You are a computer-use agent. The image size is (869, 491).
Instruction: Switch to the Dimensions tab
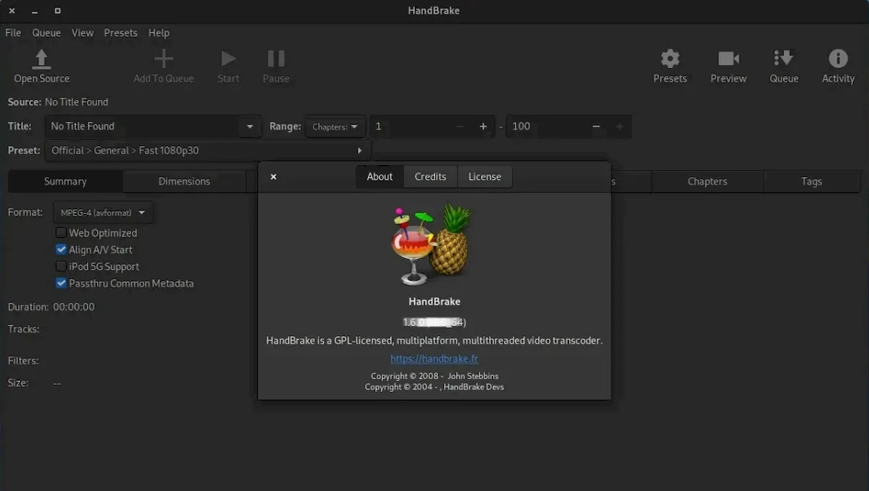point(184,182)
